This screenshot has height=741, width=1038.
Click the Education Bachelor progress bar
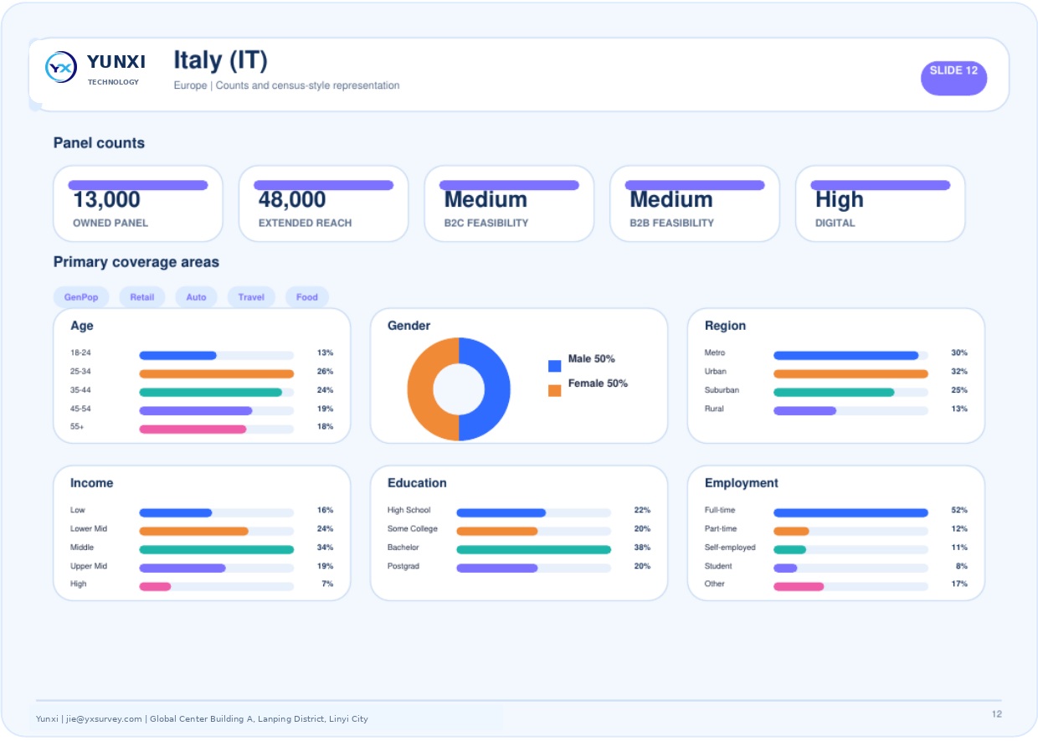point(533,550)
